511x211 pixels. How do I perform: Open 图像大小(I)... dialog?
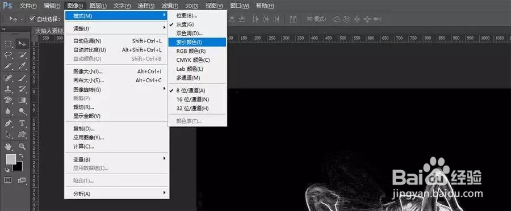(116, 71)
